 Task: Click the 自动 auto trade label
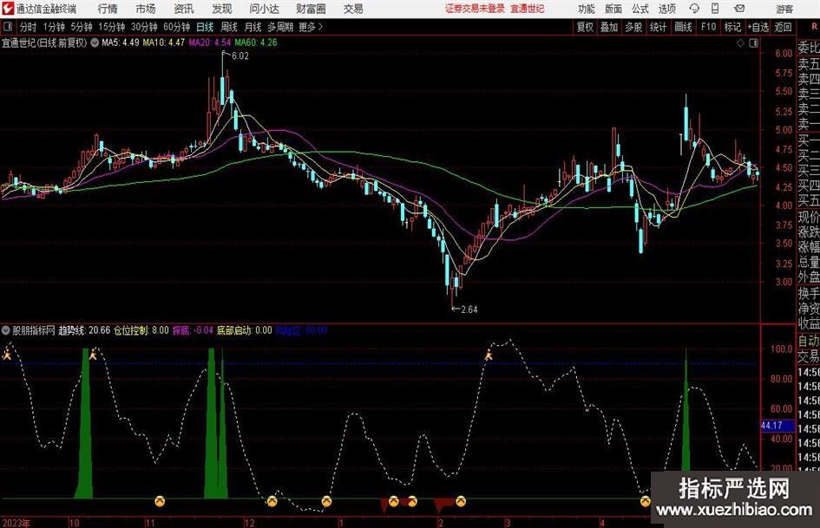[x=809, y=341]
